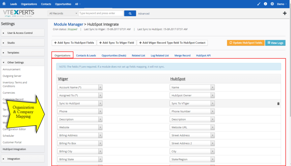The width and height of the screenshot is (291, 166).
Task: Click Add Vtiger Record Type field button
Action: coord(172,43)
